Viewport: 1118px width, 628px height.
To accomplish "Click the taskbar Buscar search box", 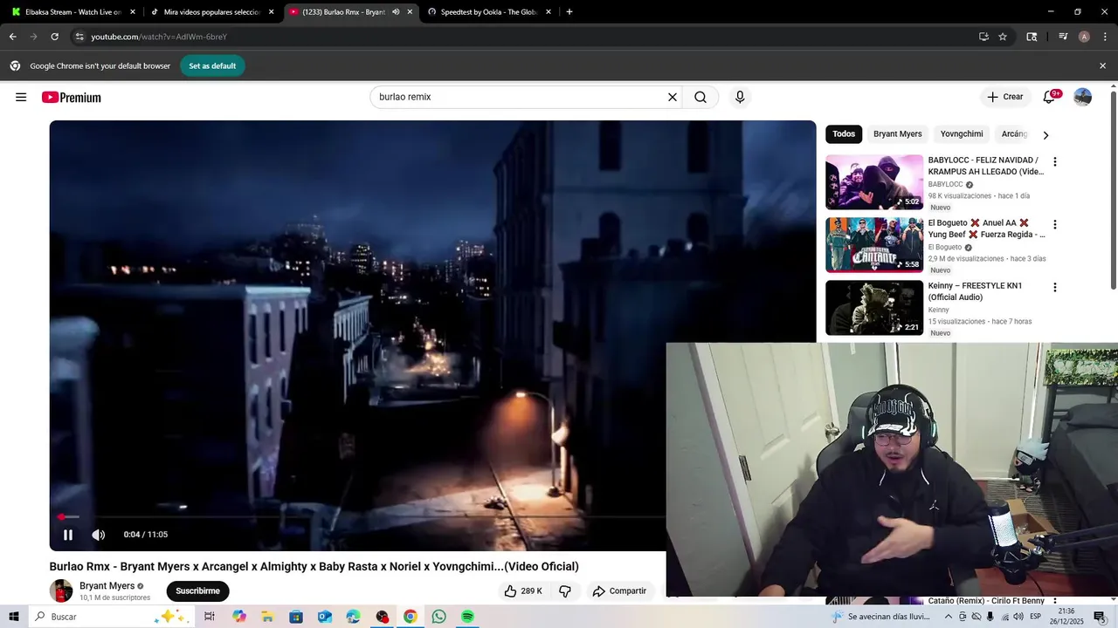I will (111, 617).
